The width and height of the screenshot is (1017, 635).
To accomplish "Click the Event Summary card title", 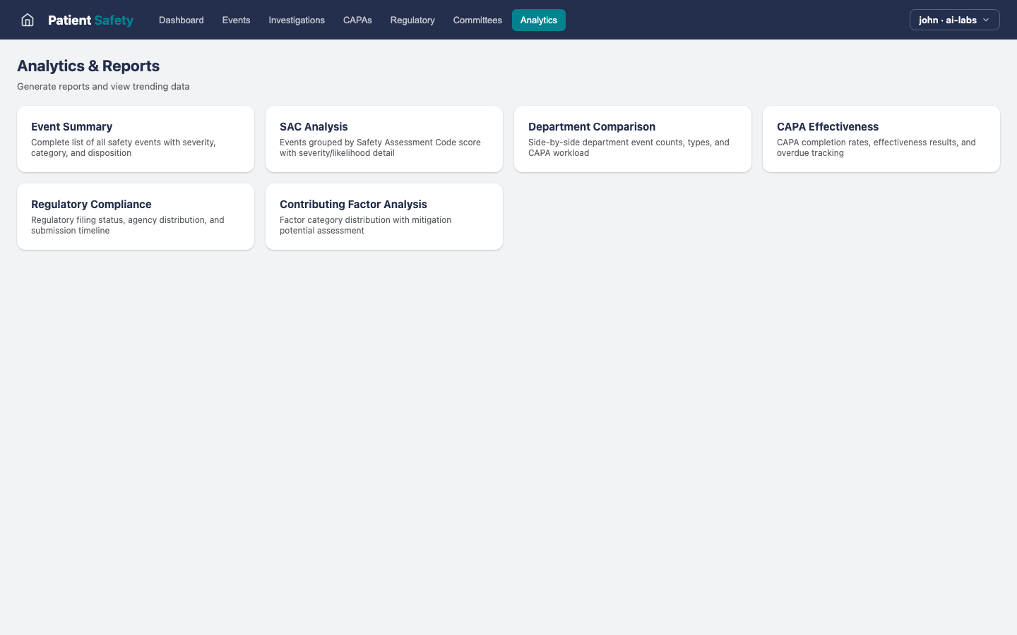I will pyautogui.click(x=71, y=127).
